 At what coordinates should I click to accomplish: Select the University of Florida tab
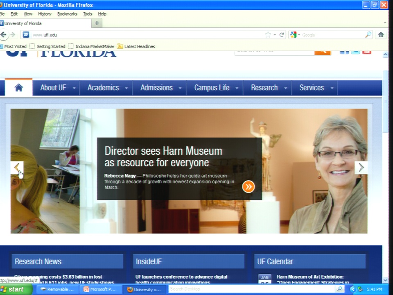45,23
